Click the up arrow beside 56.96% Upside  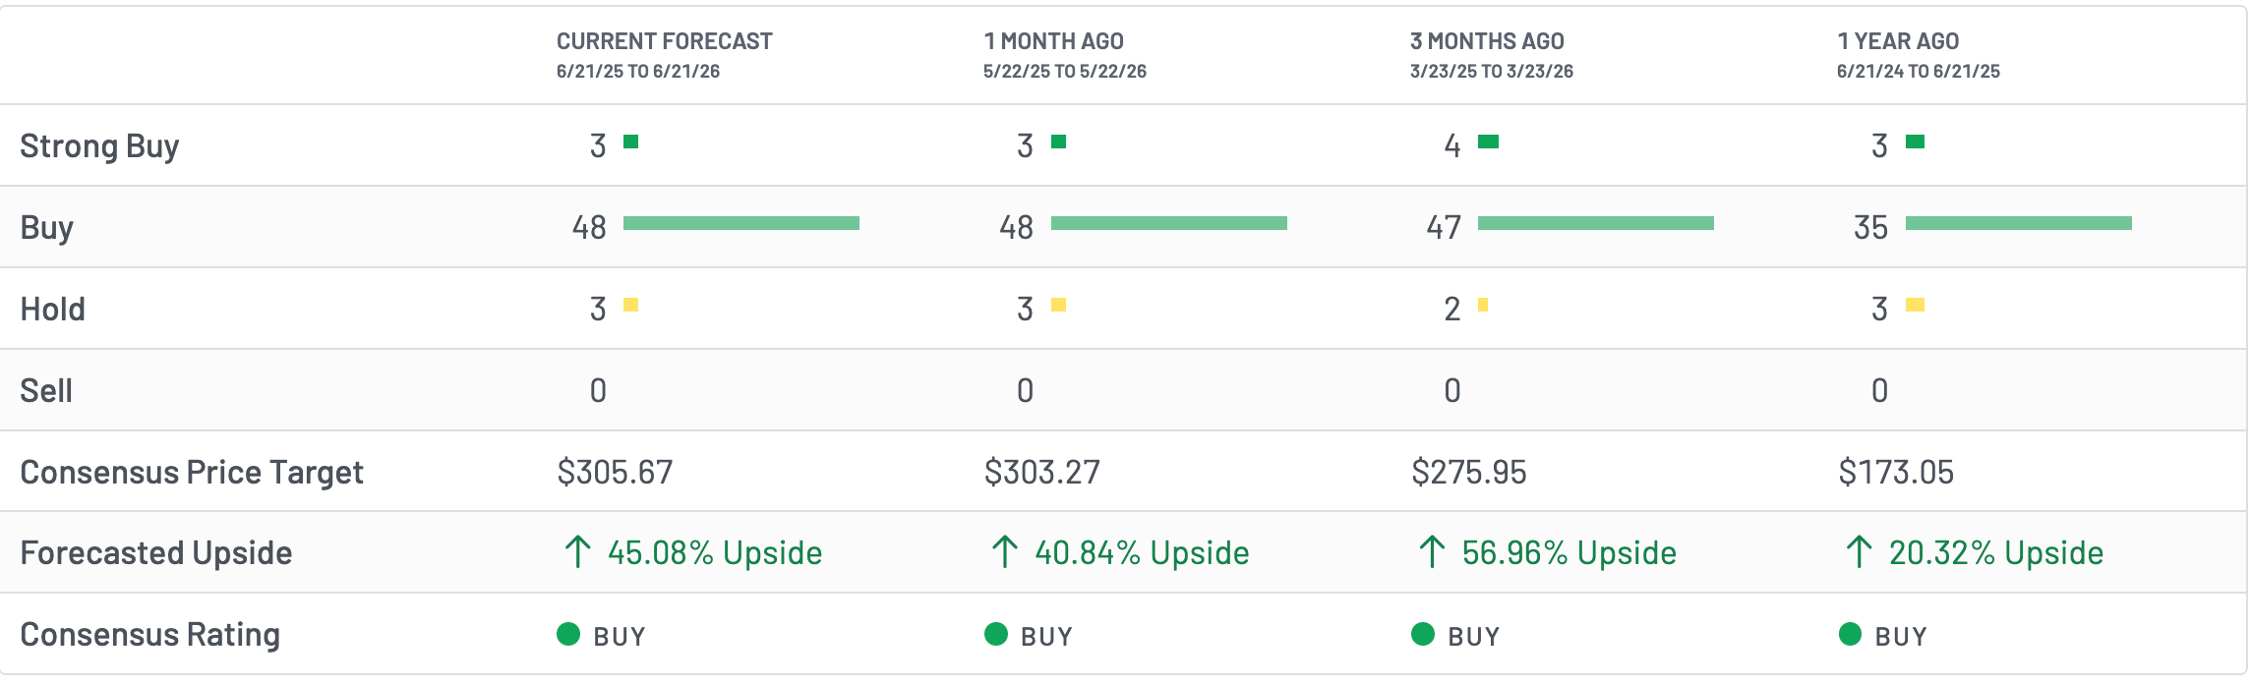coord(1432,551)
